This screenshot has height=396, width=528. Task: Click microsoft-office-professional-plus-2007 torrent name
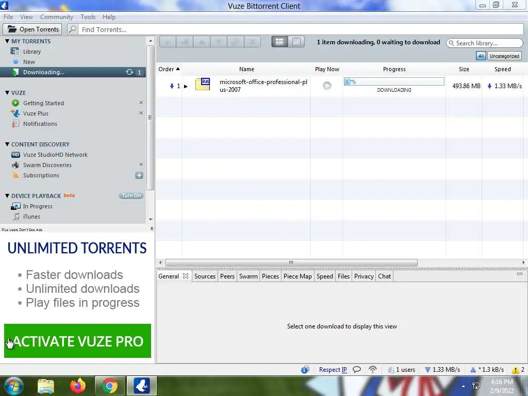coord(263,86)
